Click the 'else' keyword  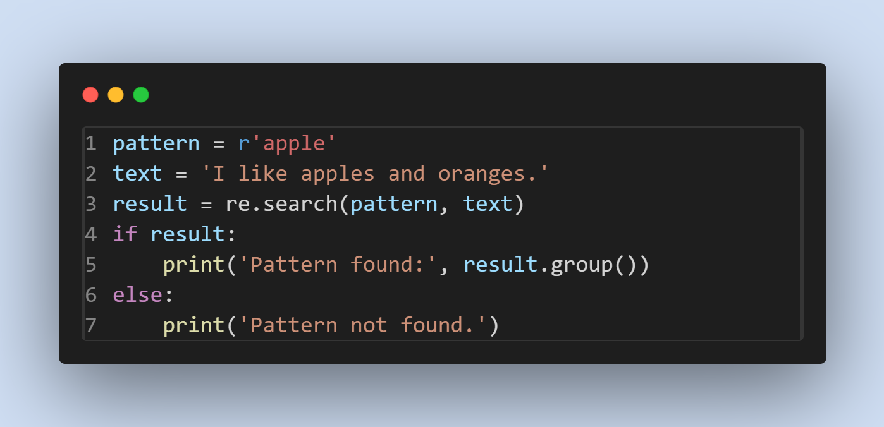(x=137, y=295)
